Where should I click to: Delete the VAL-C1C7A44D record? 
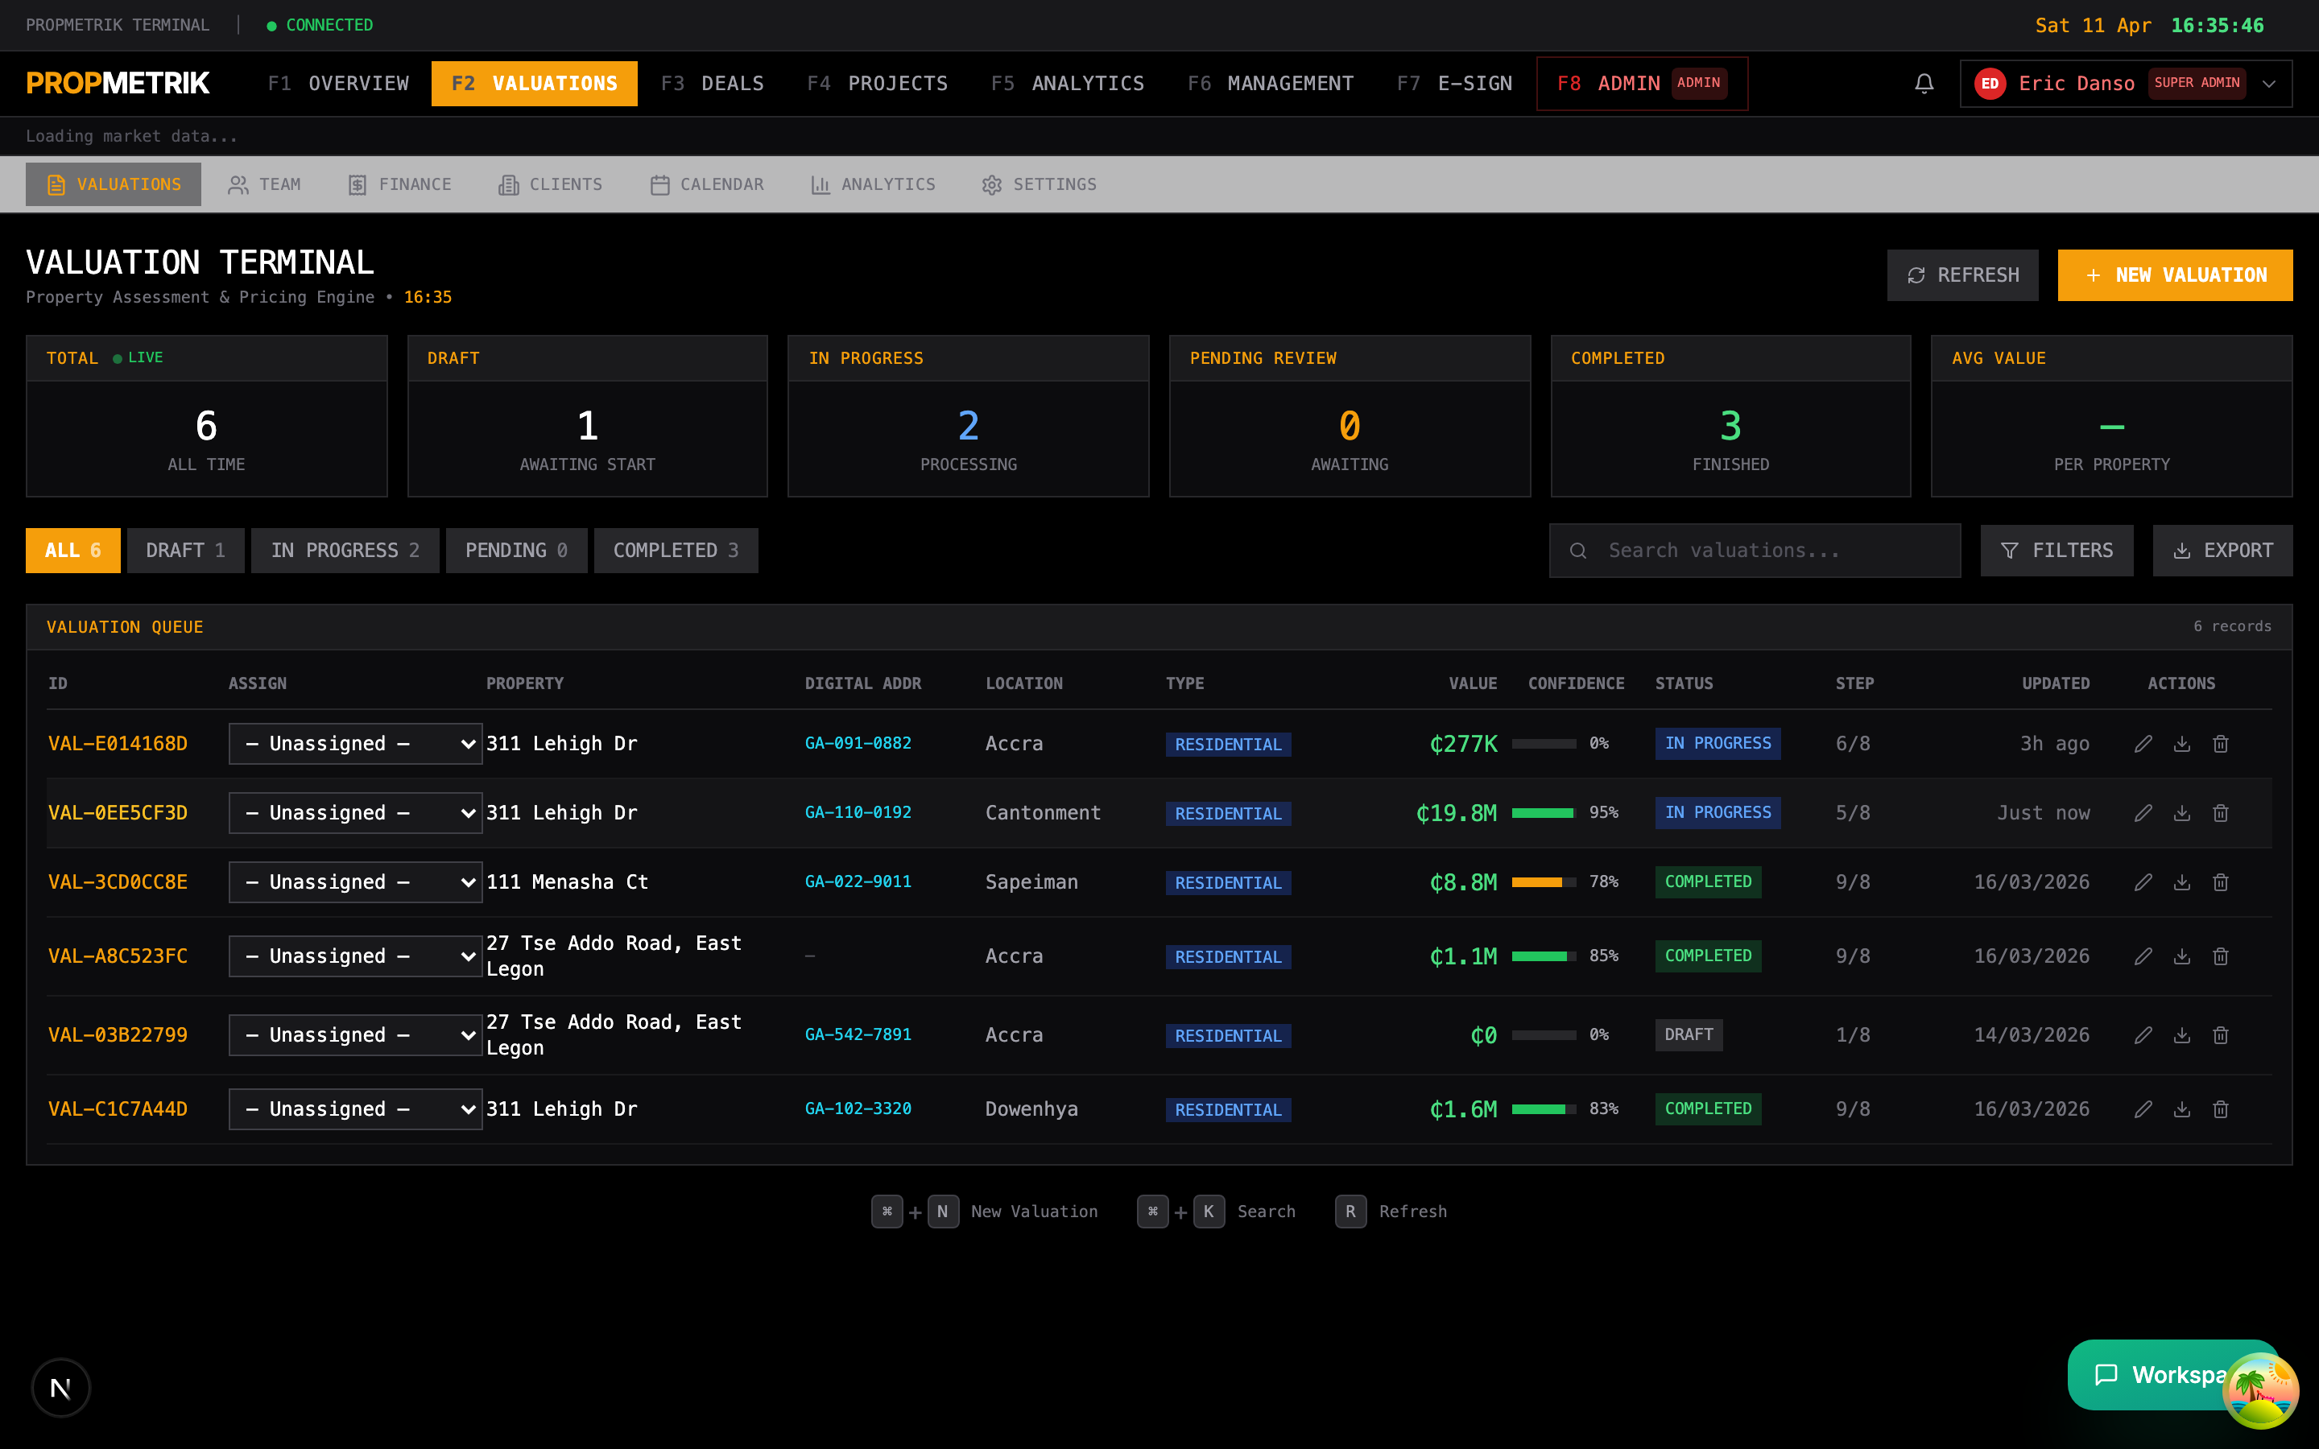point(2219,1108)
